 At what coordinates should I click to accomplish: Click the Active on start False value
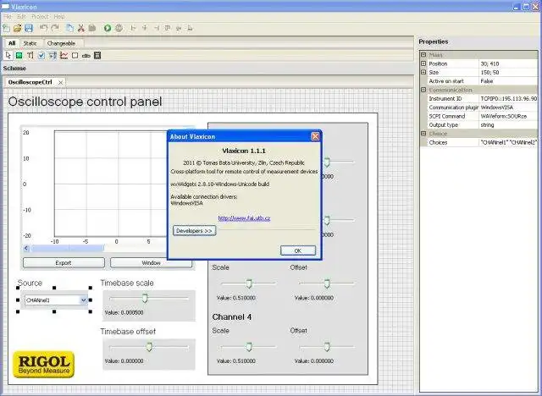508,81
